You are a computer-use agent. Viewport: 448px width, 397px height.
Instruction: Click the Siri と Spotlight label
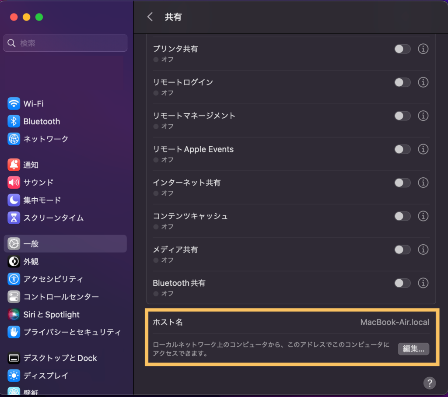pos(52,314)
